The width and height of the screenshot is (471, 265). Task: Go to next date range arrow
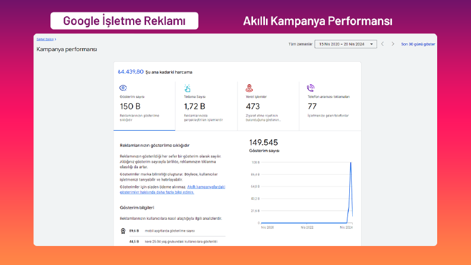pyautogui.click(x=393, y=44)
